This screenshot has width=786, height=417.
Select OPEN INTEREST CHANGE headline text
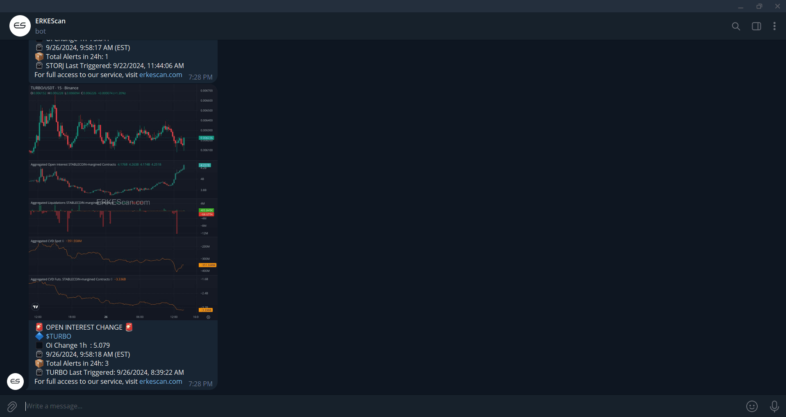84,327
